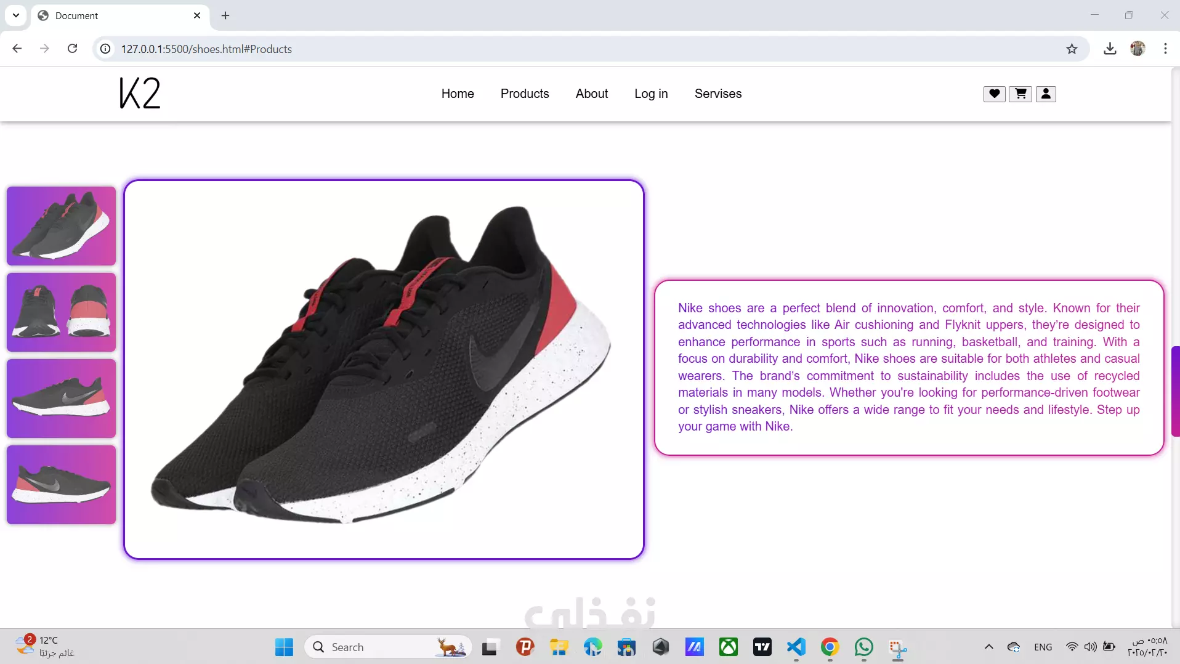Select the two-shoes front and back thumbnail
Viewport: 1180px width, 664px height.
pos(61,312)
